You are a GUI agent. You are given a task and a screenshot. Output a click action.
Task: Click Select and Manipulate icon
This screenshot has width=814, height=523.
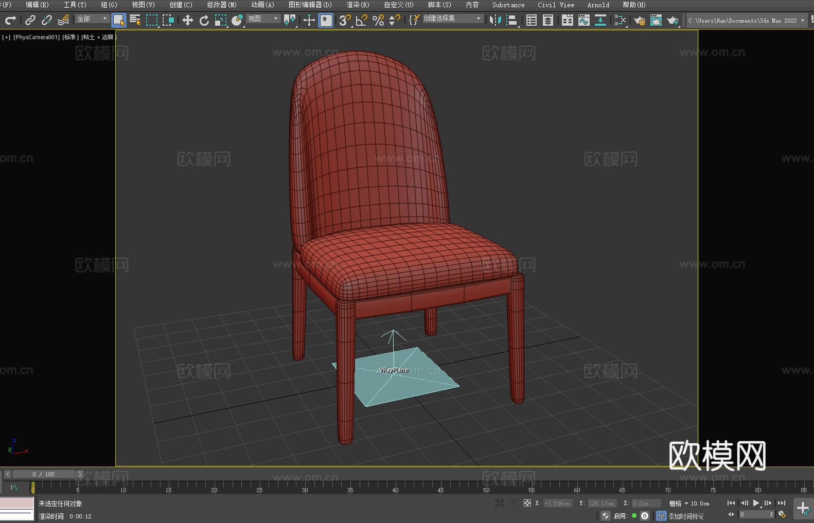[309, 20]
